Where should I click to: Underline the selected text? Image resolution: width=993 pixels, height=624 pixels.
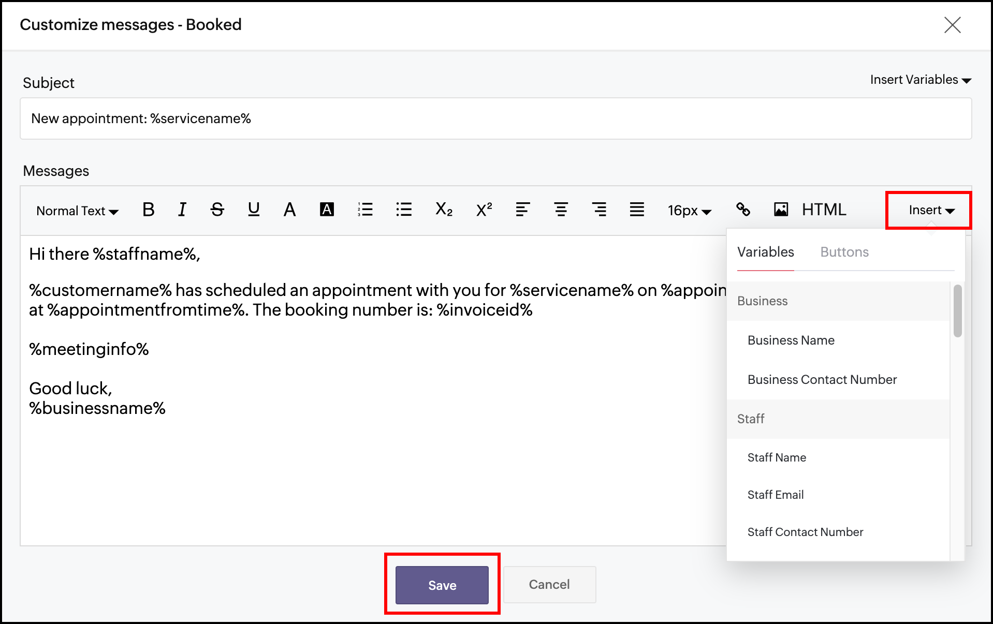254,210
